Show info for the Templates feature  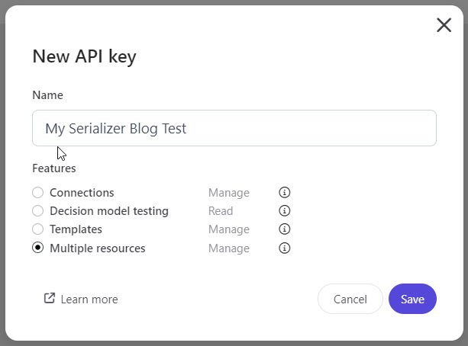[x=285, y=229]
